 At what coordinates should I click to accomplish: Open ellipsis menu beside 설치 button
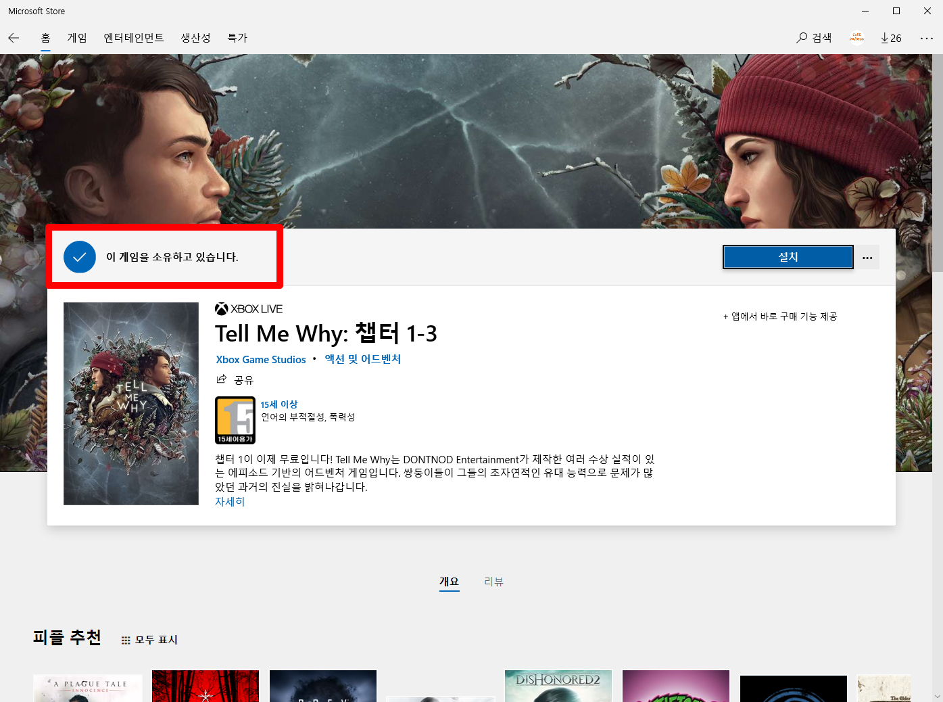(867, 258)
